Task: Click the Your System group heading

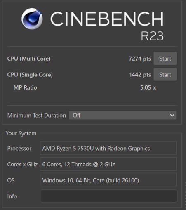Action: click(x=21, y=134)
